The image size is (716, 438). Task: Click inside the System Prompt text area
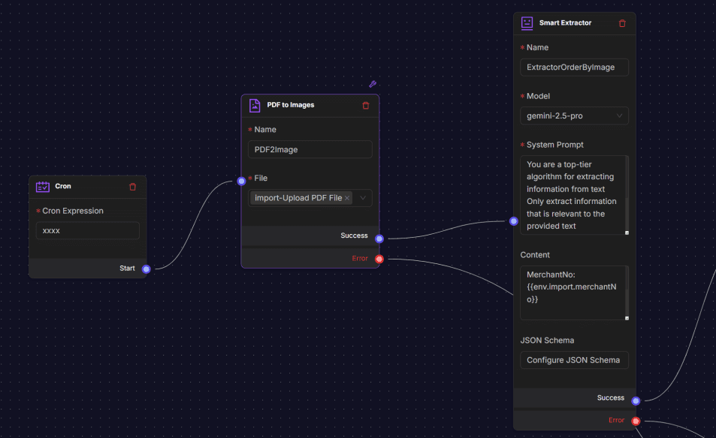572,195
